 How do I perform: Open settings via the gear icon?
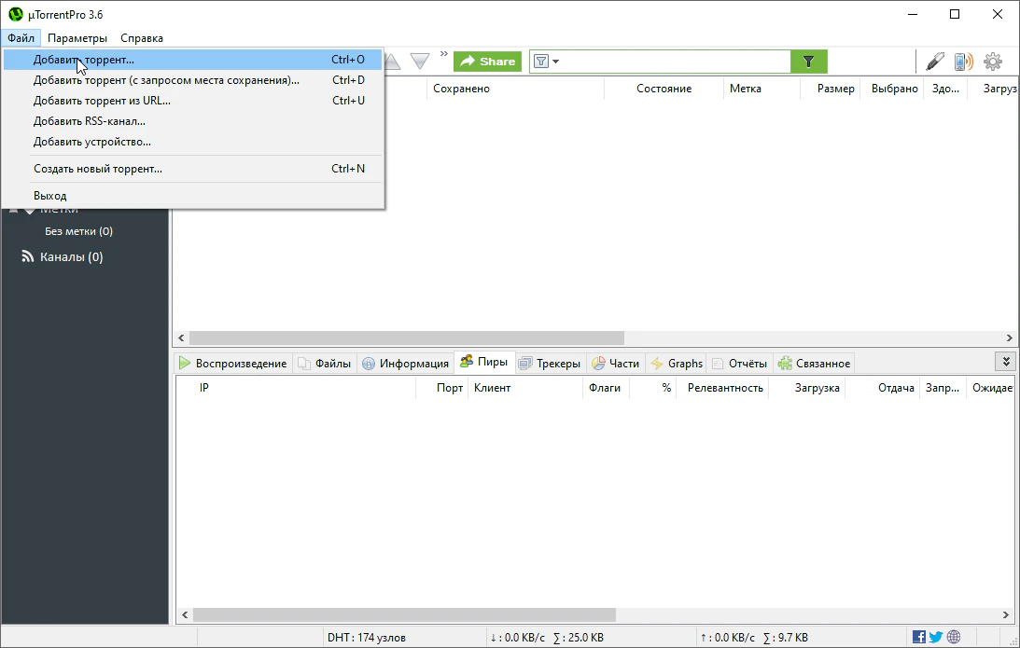click(993, 62)
